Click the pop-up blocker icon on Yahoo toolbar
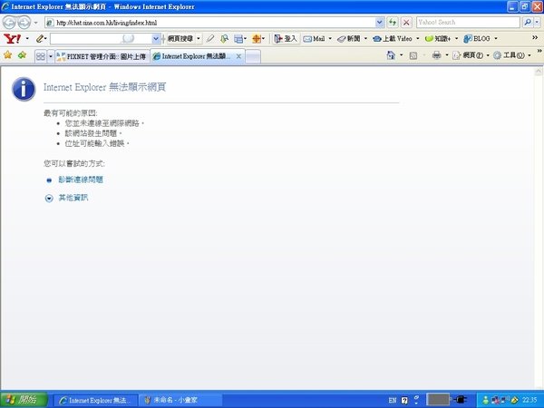The image size is (544, 408). (225, 38)
